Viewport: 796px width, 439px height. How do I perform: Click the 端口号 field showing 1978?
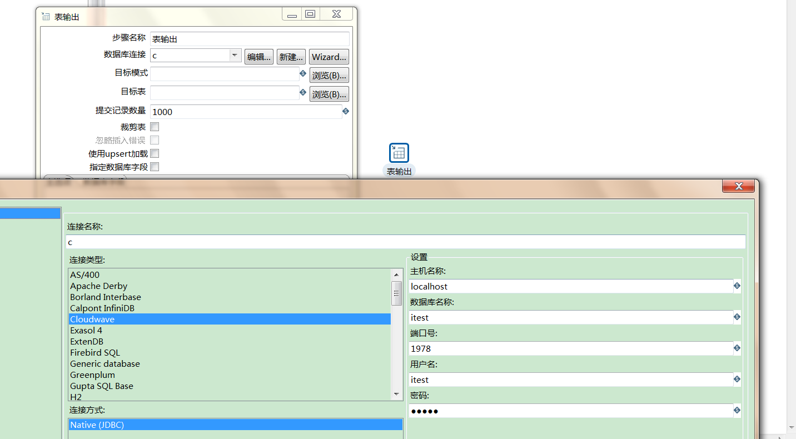point(571,348)
